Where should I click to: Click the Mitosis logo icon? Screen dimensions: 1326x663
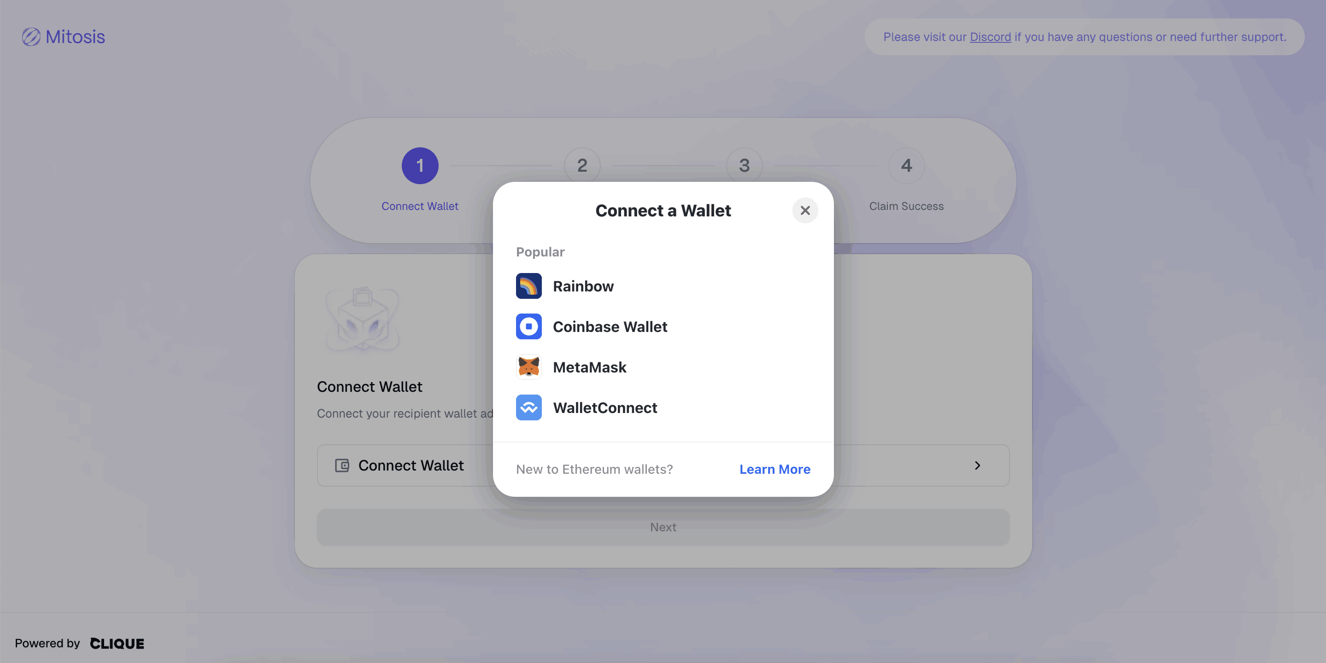[31, 37]
